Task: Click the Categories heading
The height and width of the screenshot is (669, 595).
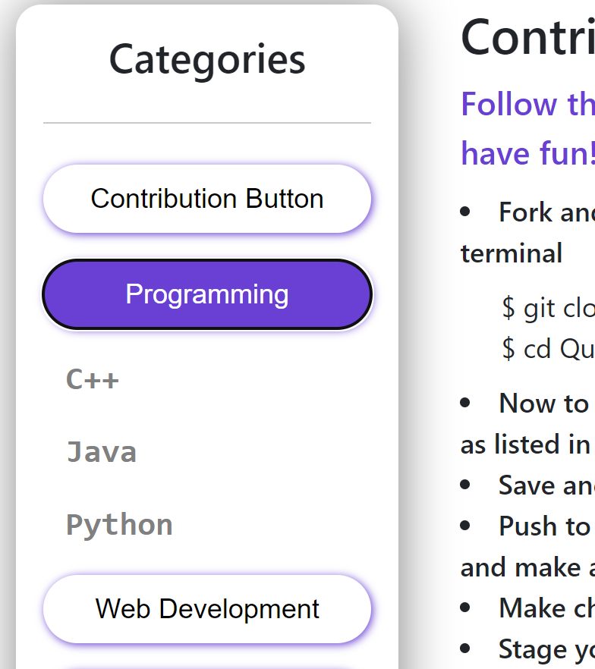Action: [206, 59]
